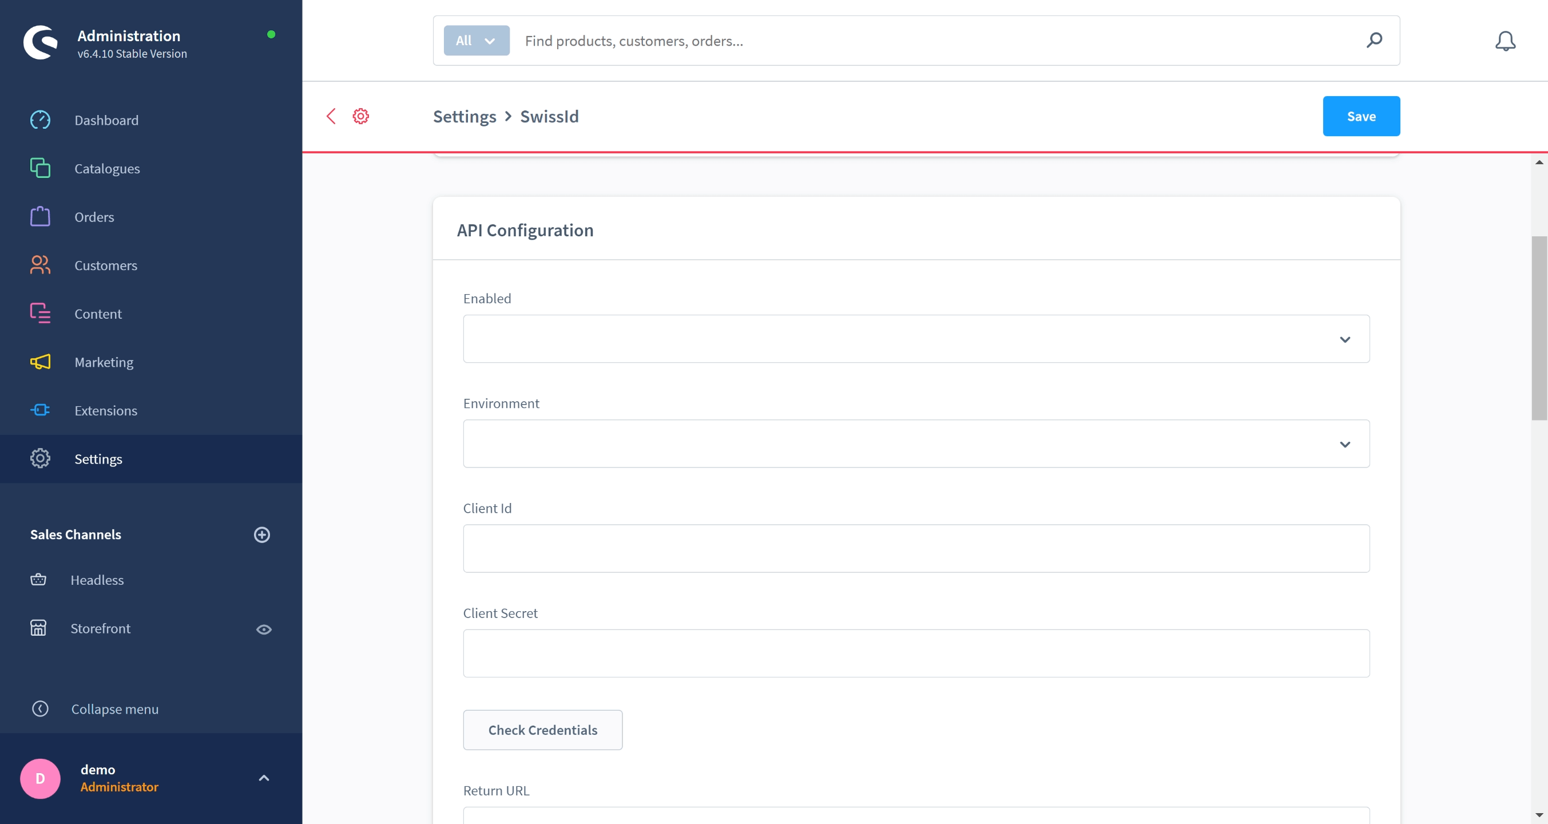Click the Customers icon in sidebar
Screen dimensions: 1548x824
[40, 265]
